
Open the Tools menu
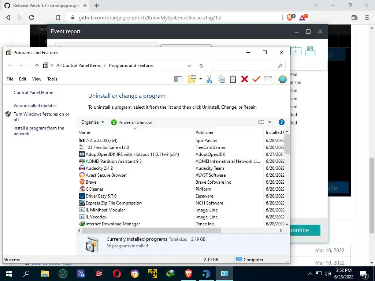[x=52, y=79]
